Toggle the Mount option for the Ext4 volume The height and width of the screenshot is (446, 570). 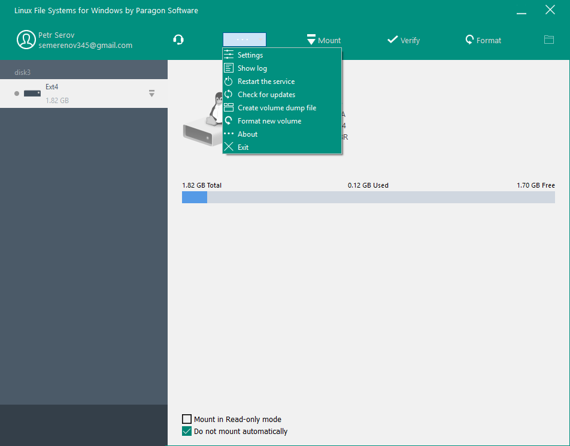323,40
